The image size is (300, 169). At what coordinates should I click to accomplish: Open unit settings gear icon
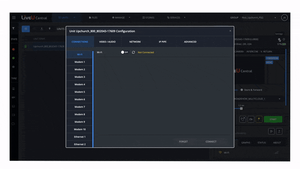(x=279, y=39)
